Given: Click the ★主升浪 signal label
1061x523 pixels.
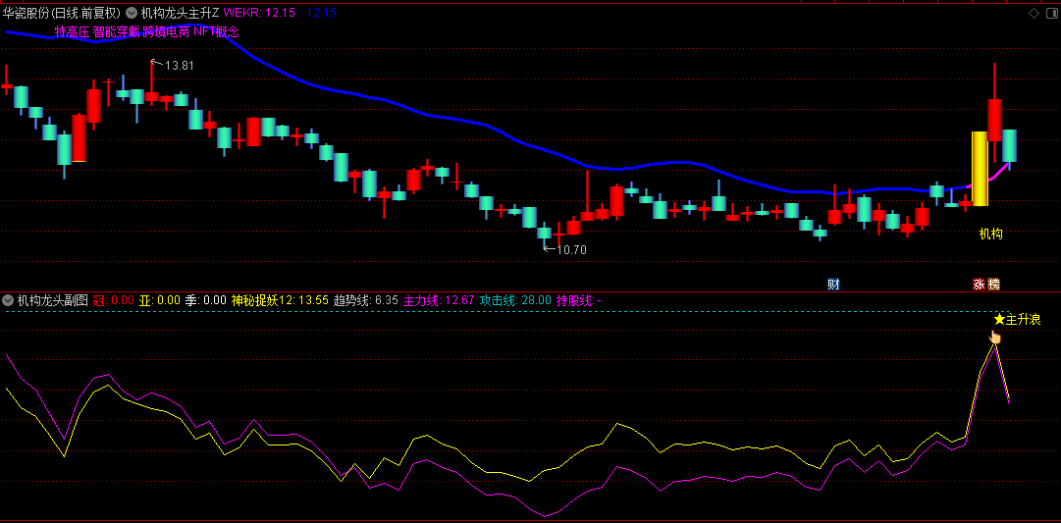Looking at the screenshot, I should point(1017,319).
